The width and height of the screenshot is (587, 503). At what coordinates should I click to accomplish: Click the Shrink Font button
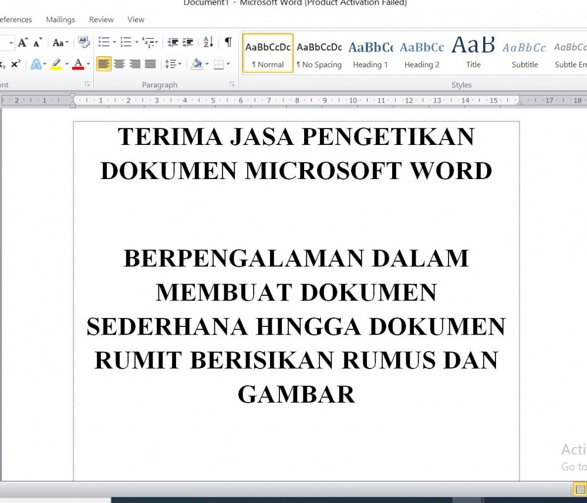[38, 42]
